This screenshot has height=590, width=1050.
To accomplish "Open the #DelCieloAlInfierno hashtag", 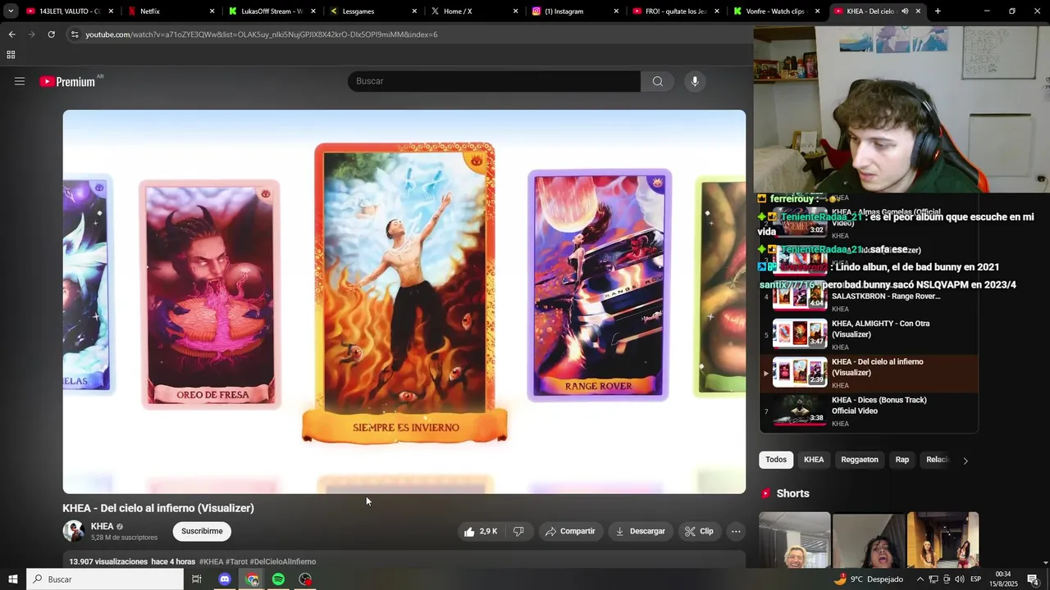I will click(282, 561).
